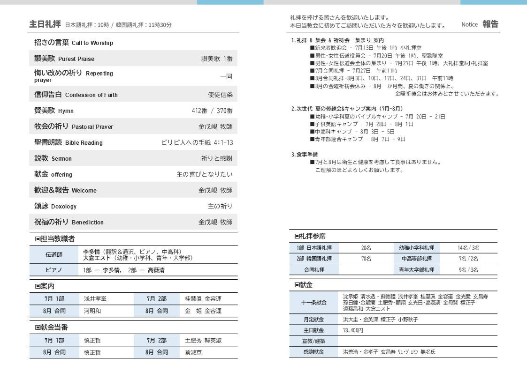
Task: Click the square icon beside 担当教職者 heading
Action: (x=38, y=239)
